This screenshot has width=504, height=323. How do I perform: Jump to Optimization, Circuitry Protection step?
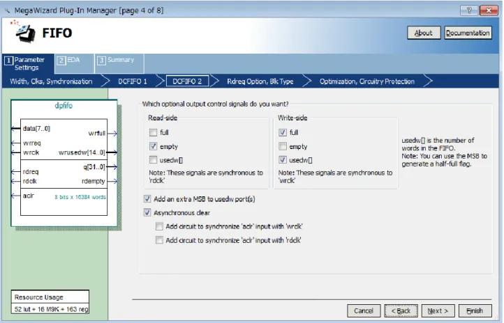pyautogui.click(x=367, y=81)
